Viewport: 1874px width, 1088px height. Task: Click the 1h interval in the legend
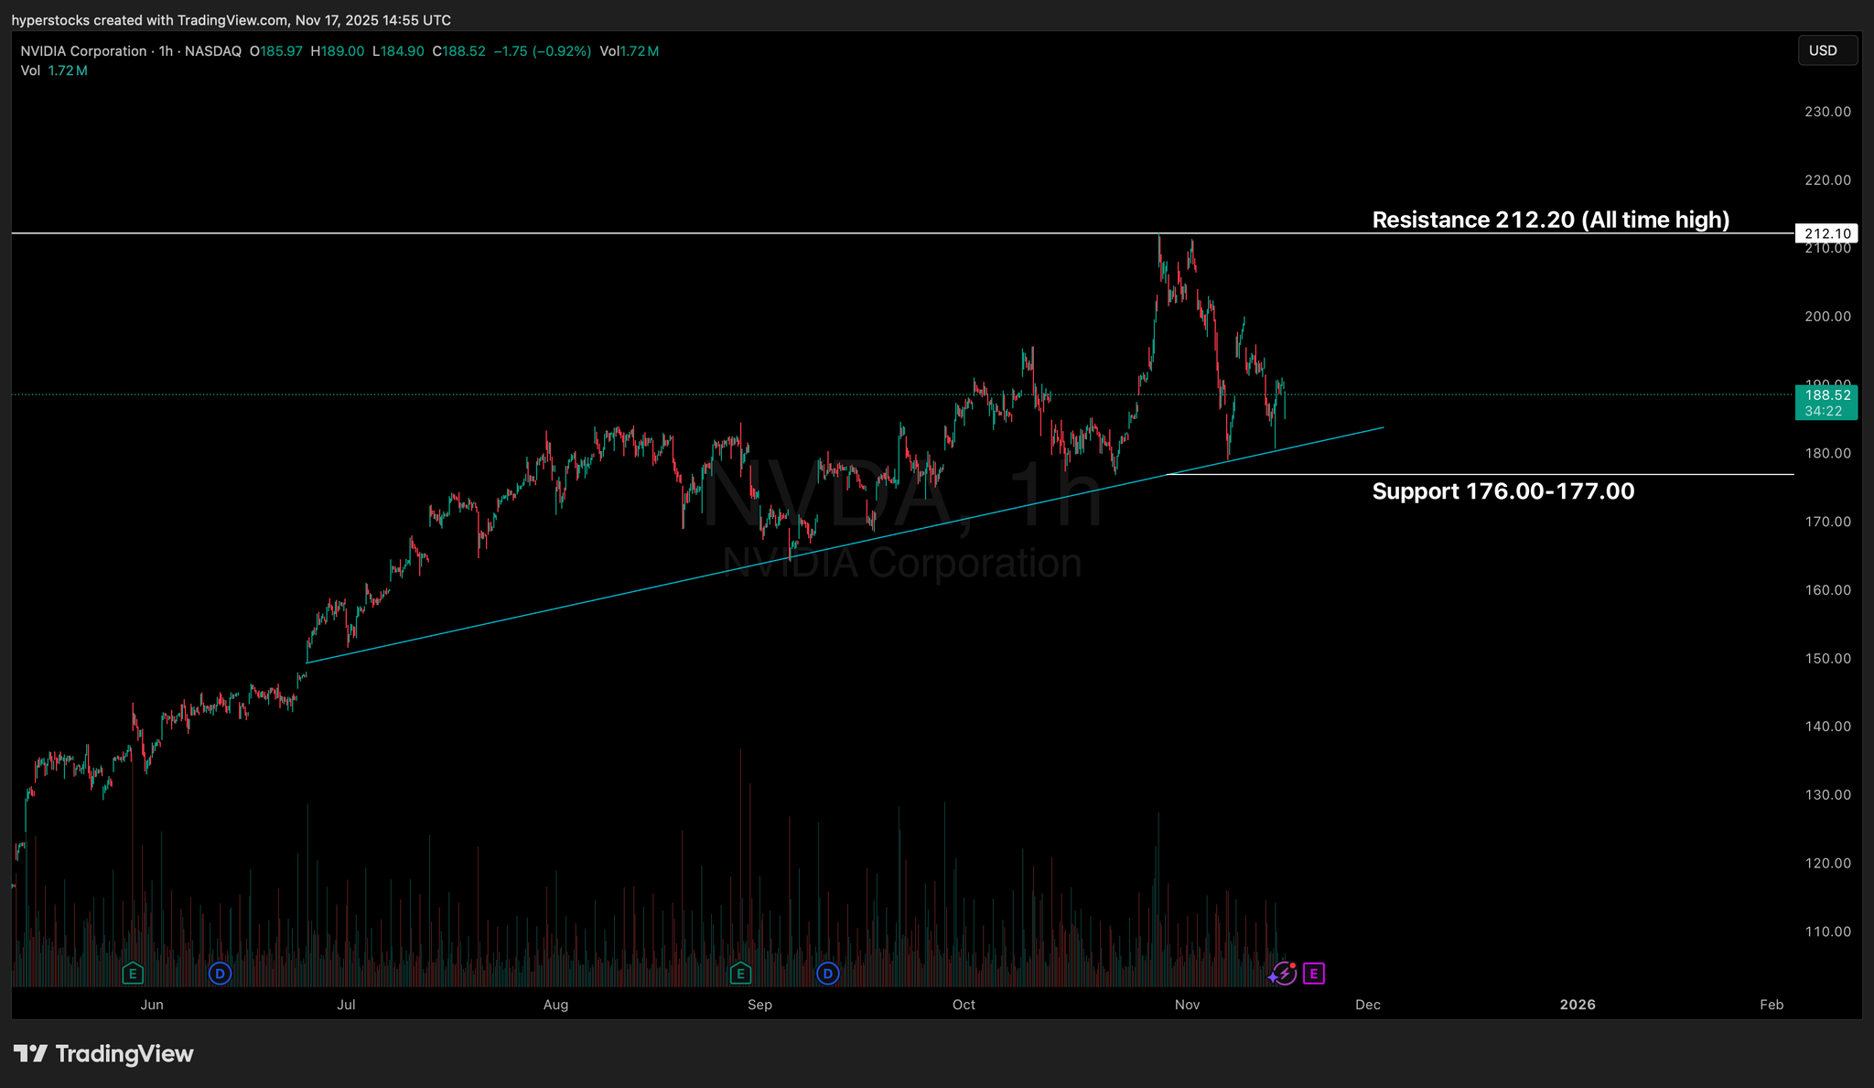(x=166, y=51)
